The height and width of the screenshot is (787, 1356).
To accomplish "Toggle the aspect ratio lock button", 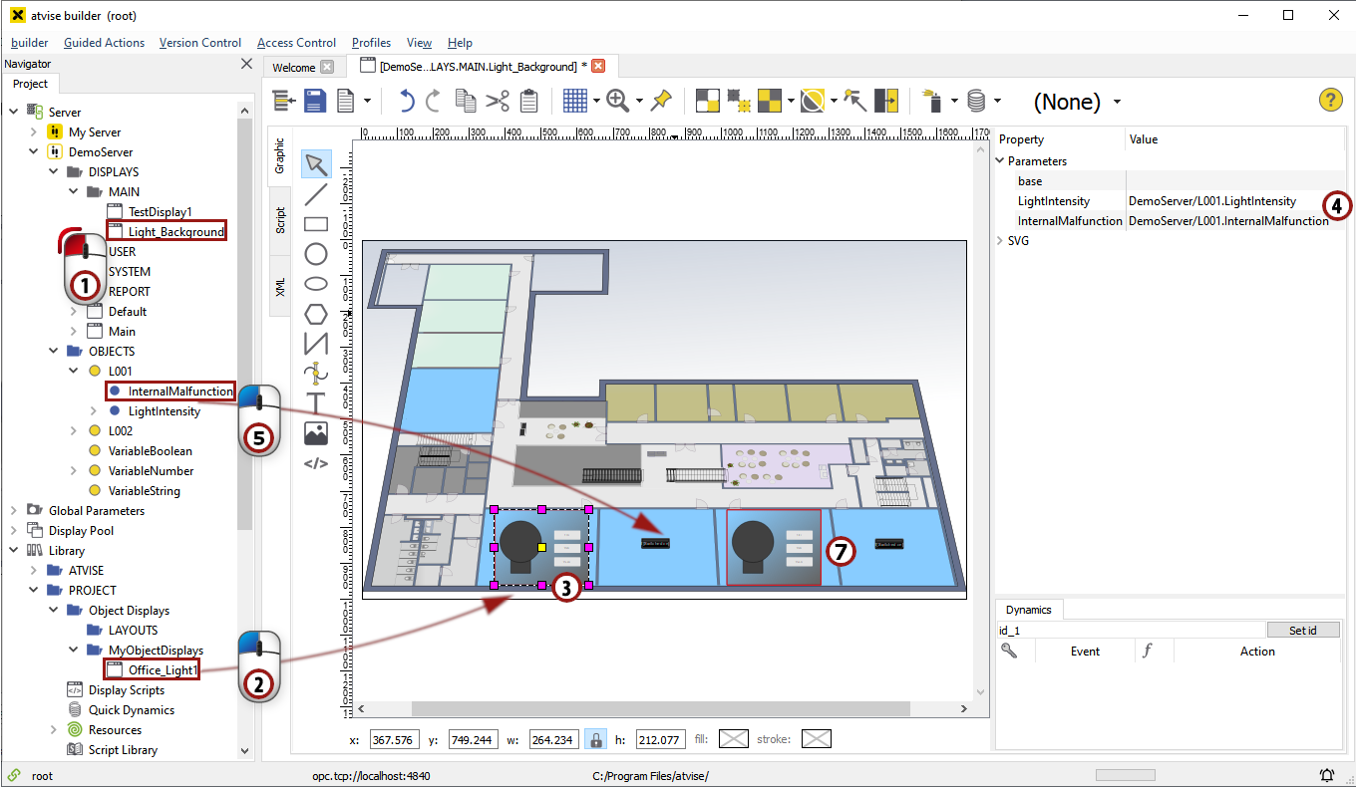I will (x=594, y=739).
